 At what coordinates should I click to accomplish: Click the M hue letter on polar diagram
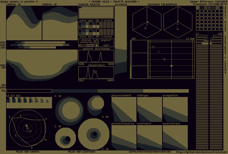tap(46, 140)
